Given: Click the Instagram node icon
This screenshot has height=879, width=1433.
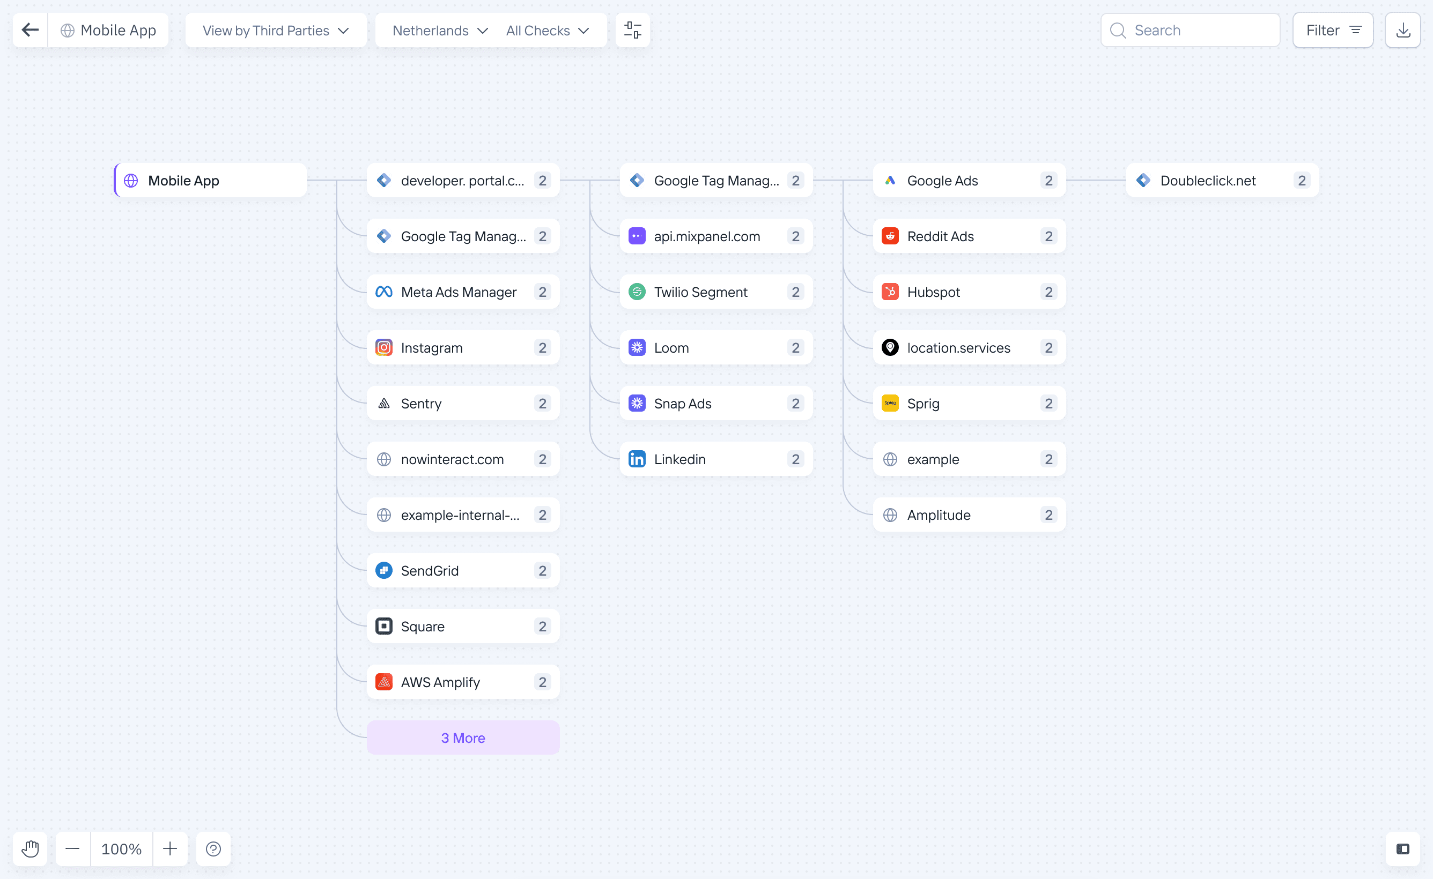Looking at the screenshot, I should [384, 348].
